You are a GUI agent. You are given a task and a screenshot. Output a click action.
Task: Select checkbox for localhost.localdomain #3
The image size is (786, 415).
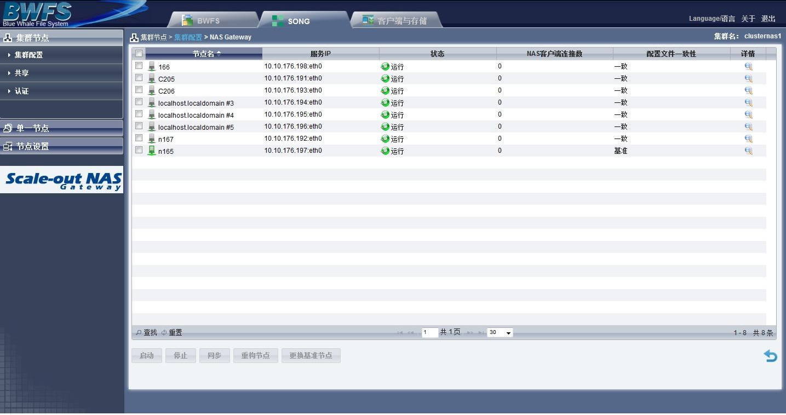(x=139, y=102)
